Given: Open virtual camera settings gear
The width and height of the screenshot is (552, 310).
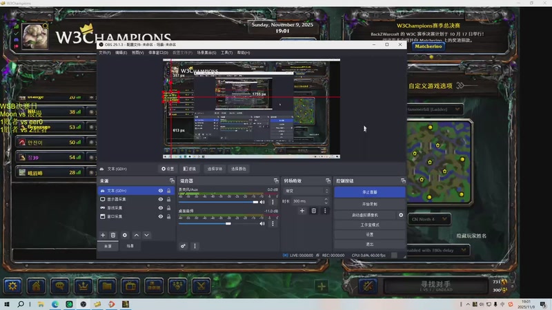Looking at the screenshot, I should (x=401, y=215).
